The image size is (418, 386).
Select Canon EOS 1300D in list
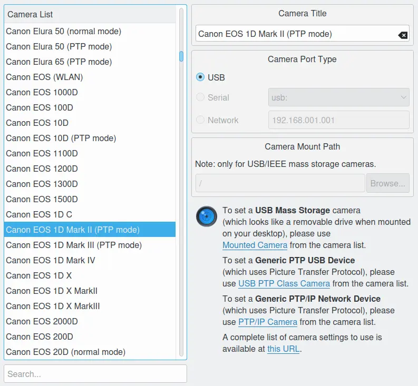tap(90, 184)
